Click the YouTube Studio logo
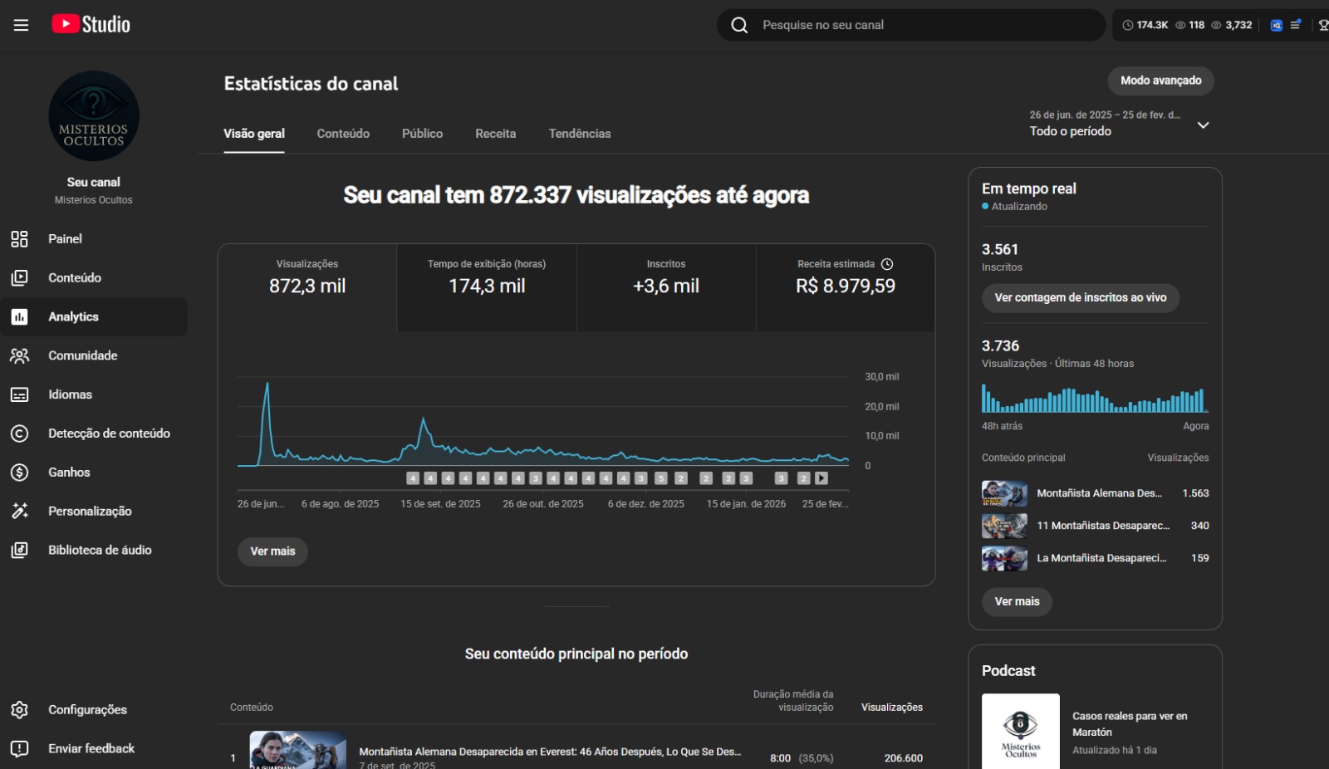 click(x=91, y=24)
